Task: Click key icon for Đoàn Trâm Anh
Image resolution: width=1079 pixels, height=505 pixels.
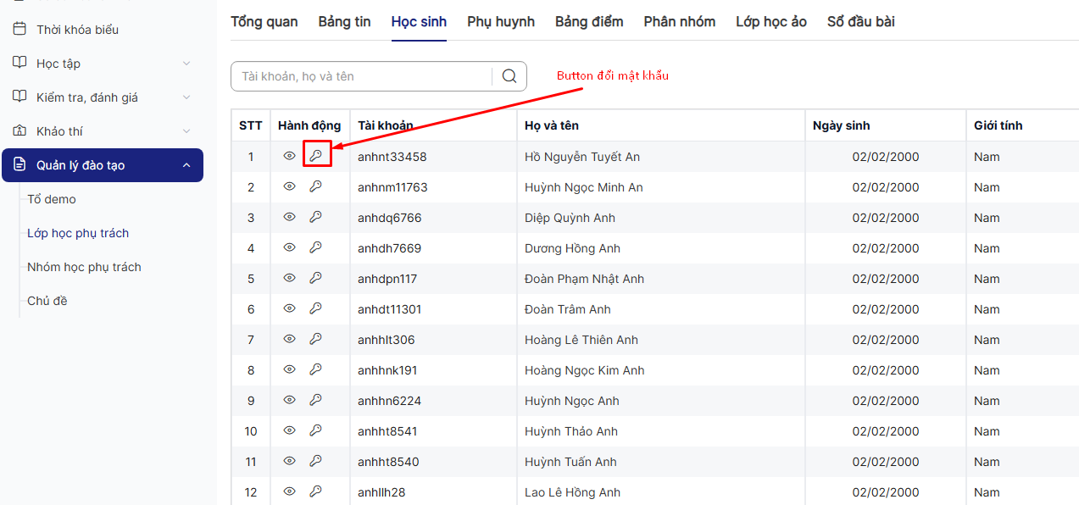Action: 316,308
